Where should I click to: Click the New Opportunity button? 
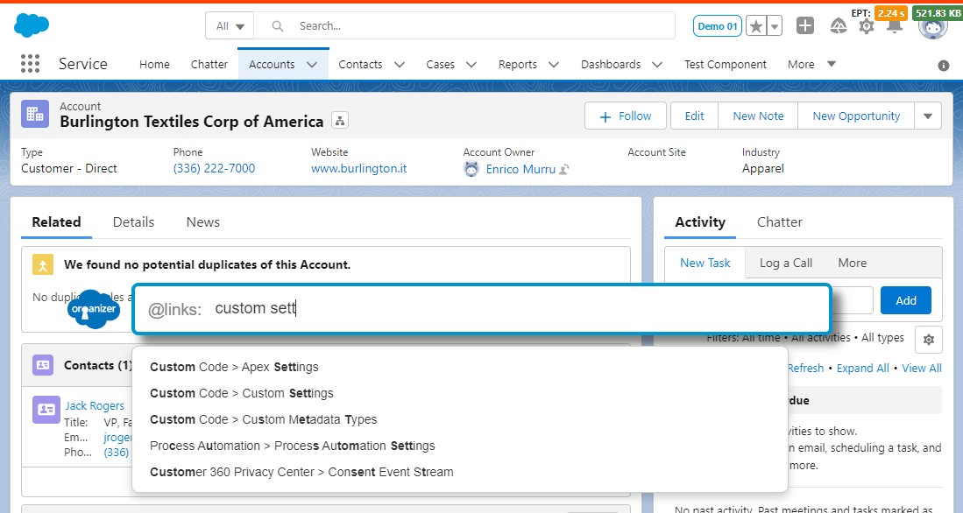tap(856, 116)
